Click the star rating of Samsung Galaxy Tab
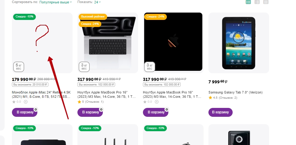Viewport: 296px width, 145px height. (210, 98)
